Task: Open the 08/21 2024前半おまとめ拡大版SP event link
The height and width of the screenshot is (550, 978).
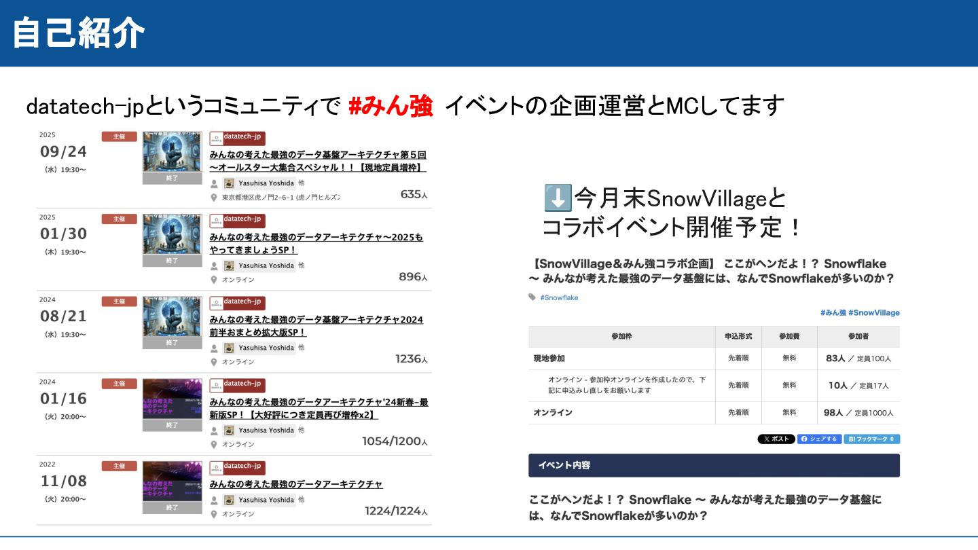Action: coord(316,326)
